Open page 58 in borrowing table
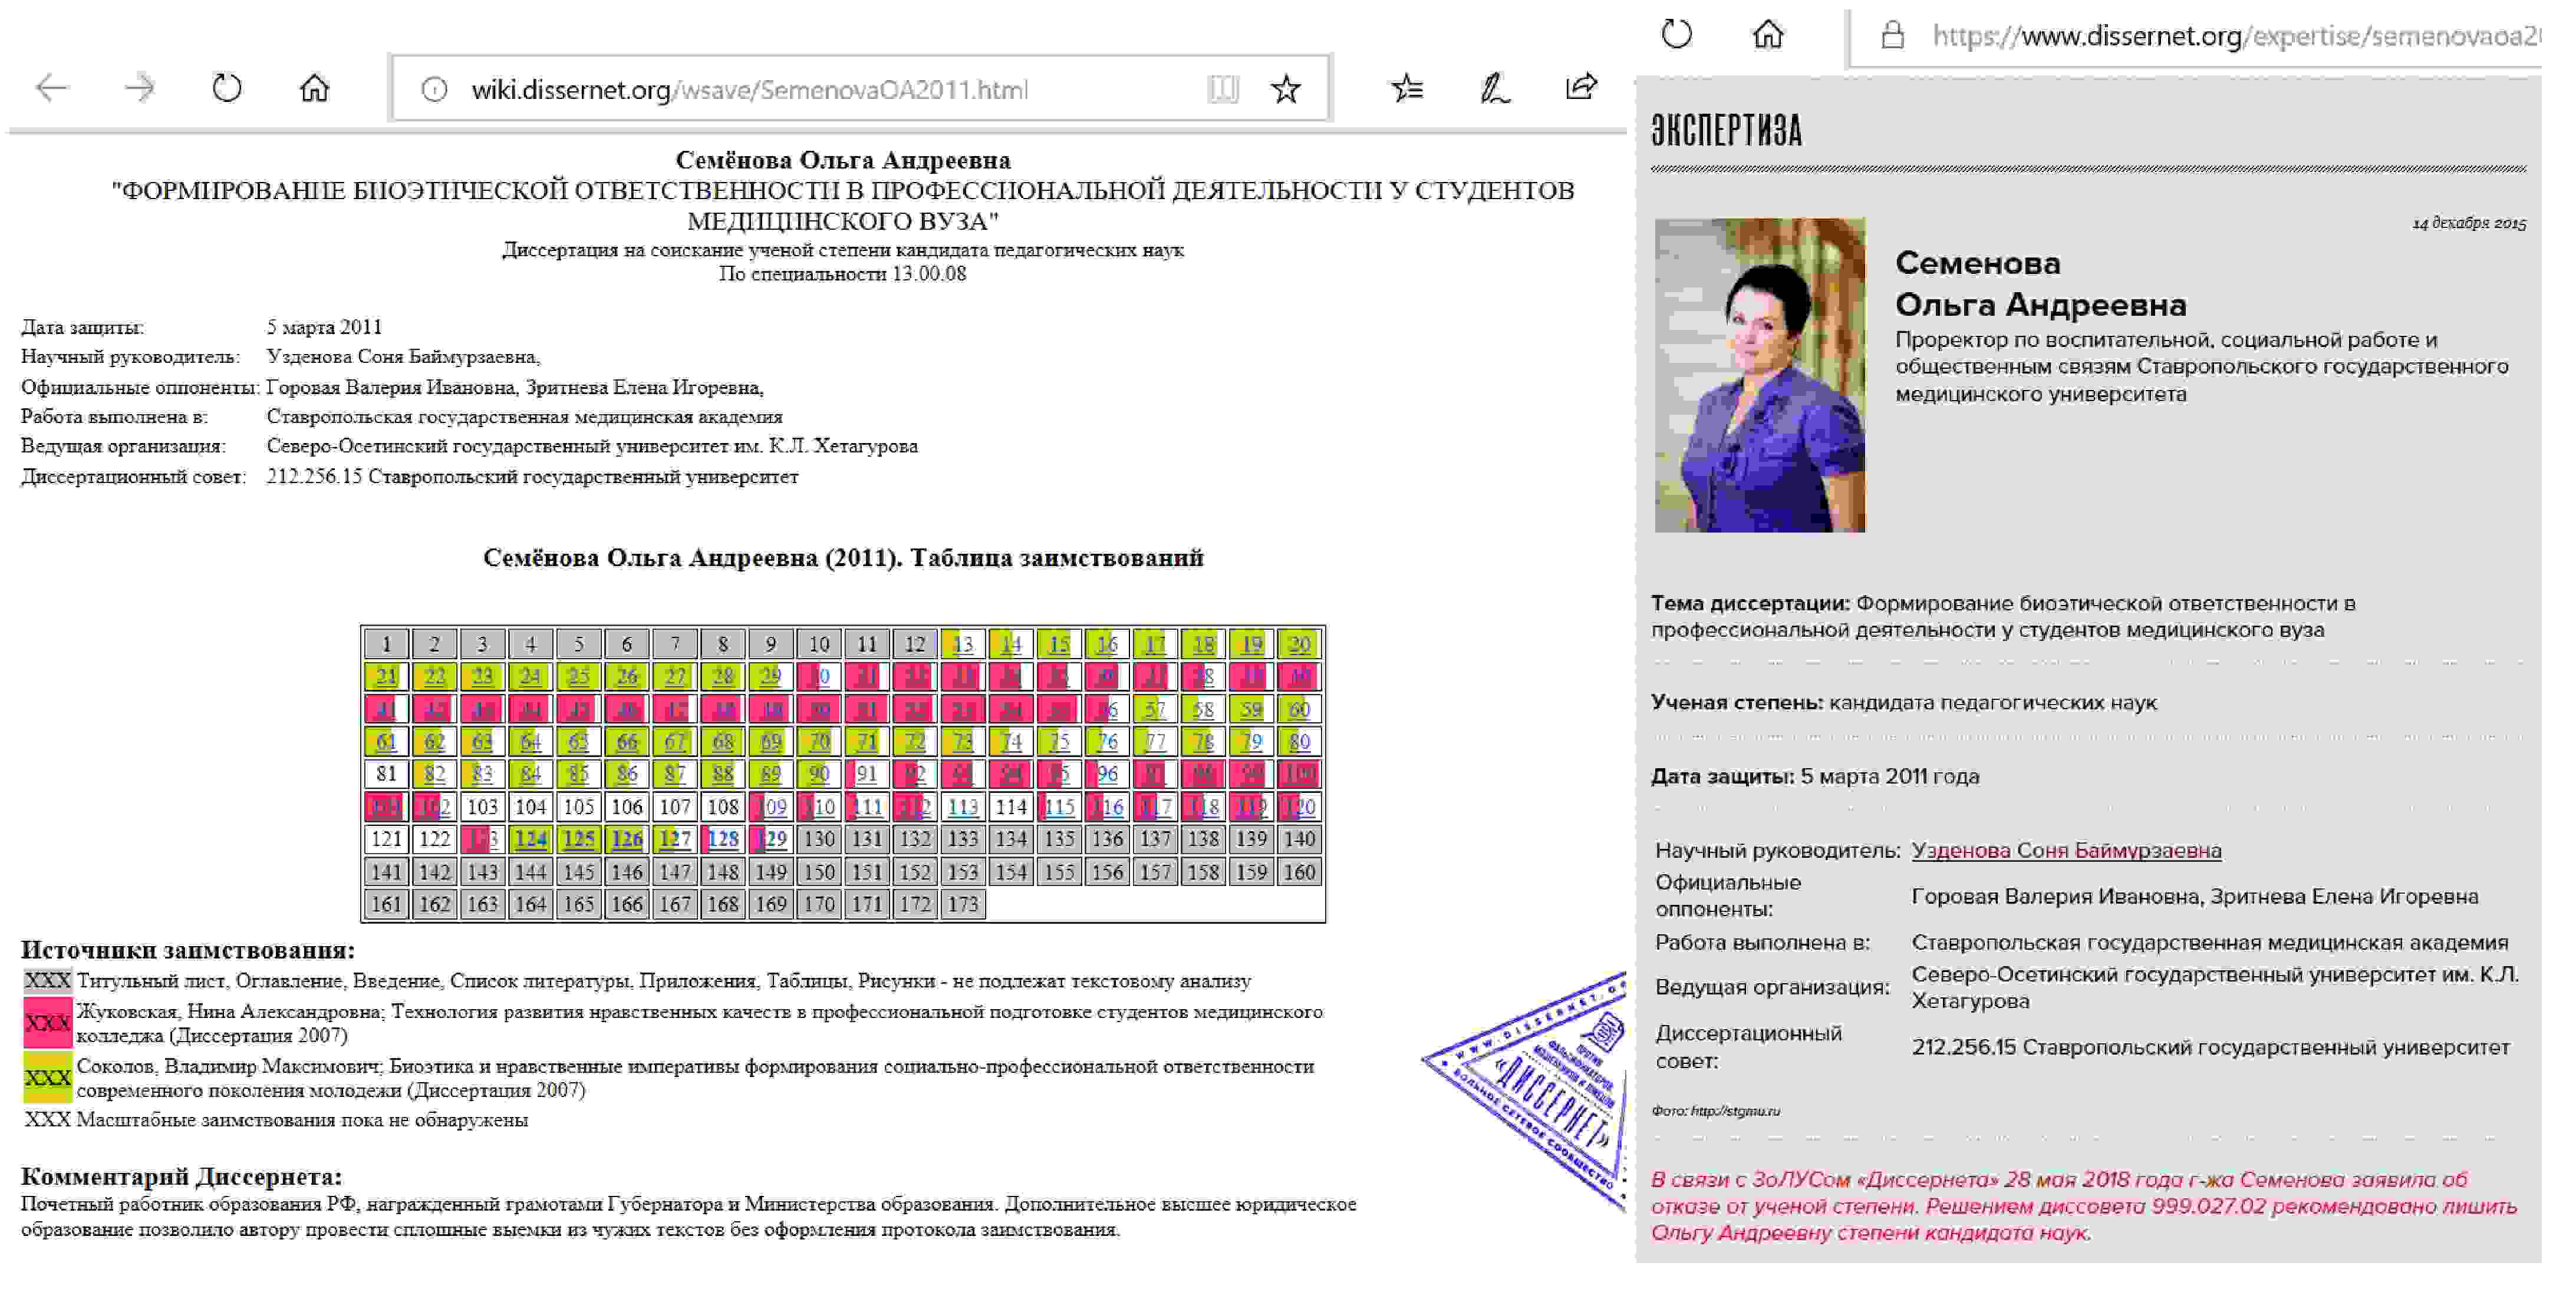2576x1299 pixels. 1203,709
